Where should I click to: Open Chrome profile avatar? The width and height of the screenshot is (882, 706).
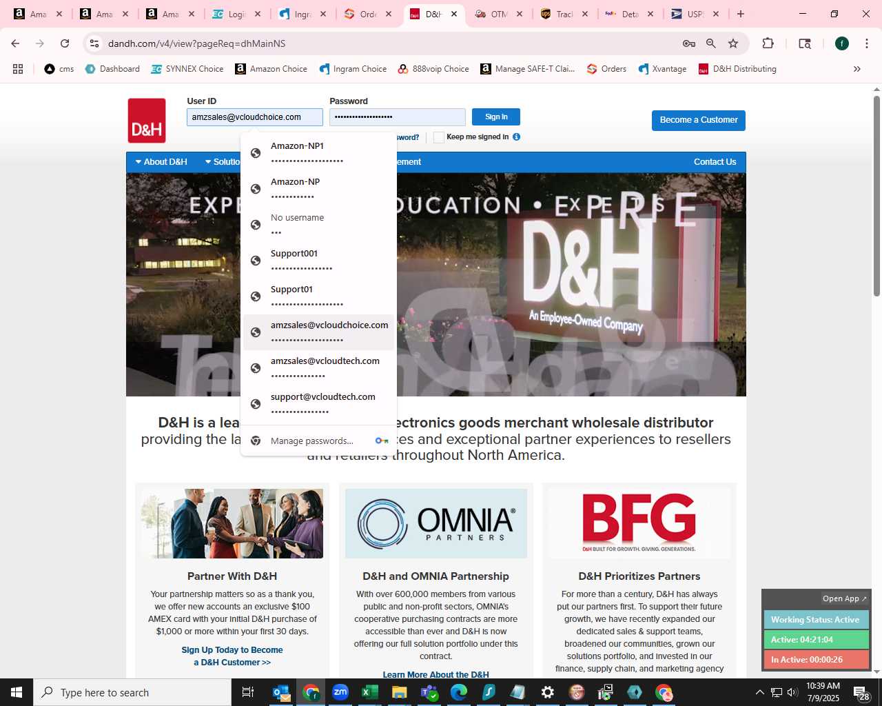pos(842,43)
